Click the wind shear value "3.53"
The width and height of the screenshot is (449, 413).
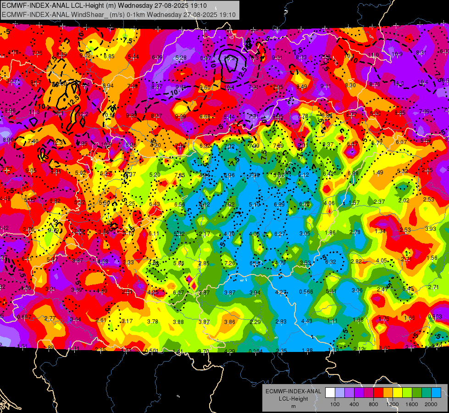305,263
